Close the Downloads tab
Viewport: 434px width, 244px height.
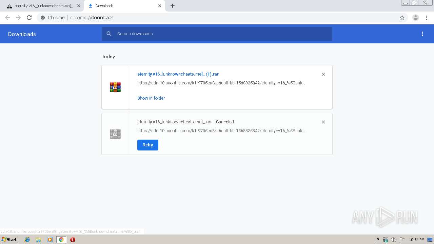point(160,6)
